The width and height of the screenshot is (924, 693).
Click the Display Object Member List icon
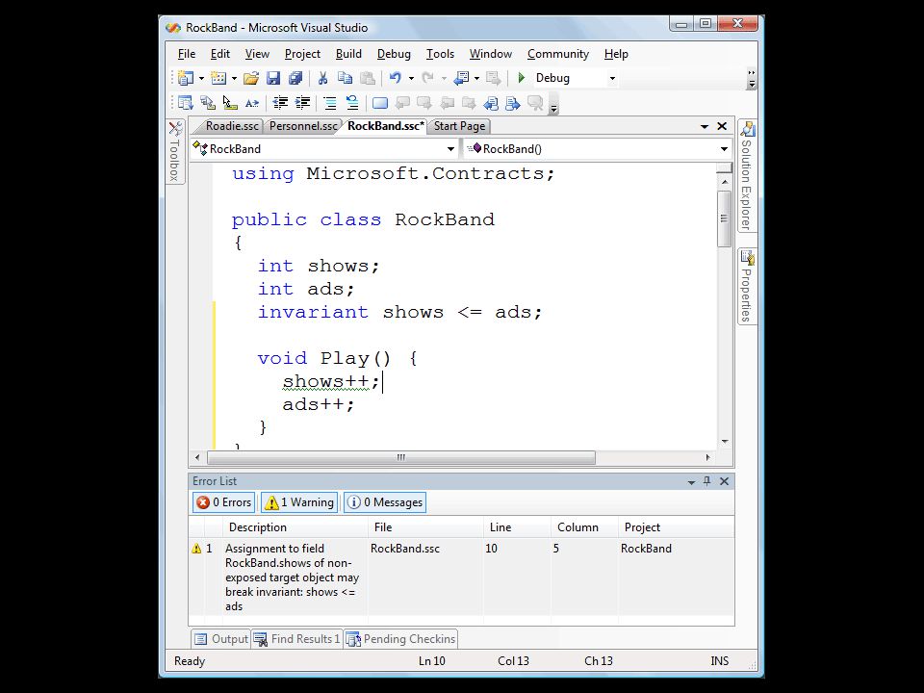click(x=186, y=104)
